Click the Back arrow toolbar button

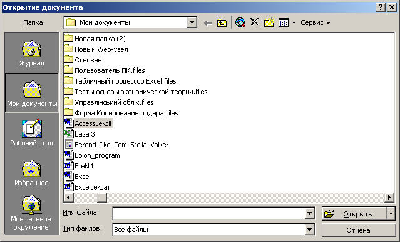[x=208, y=23]
